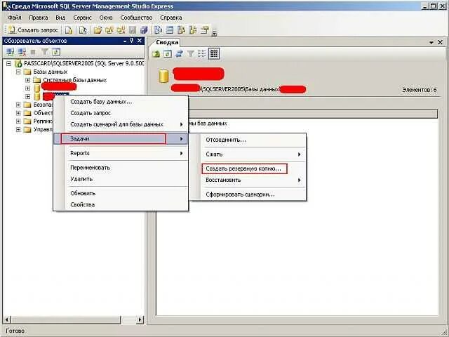Close the Сводка tab

coord(440,42)
